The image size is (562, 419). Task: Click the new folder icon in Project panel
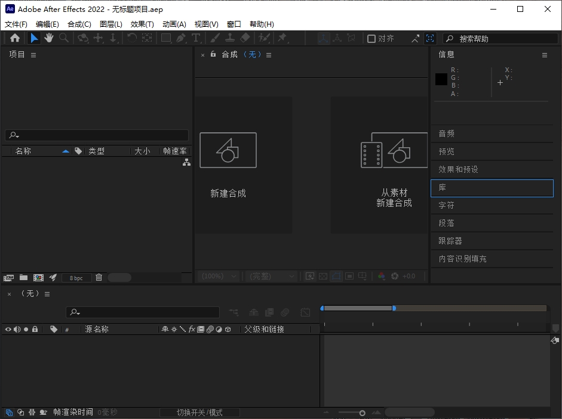23,278
